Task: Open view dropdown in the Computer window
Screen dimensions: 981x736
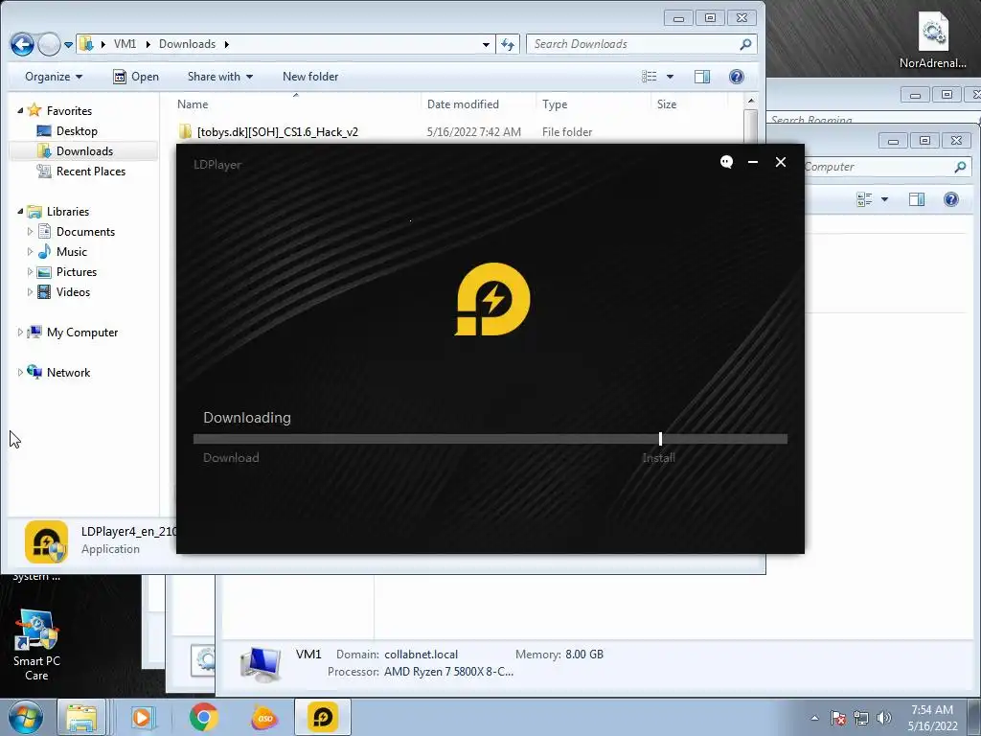Action: click(884, 199)
